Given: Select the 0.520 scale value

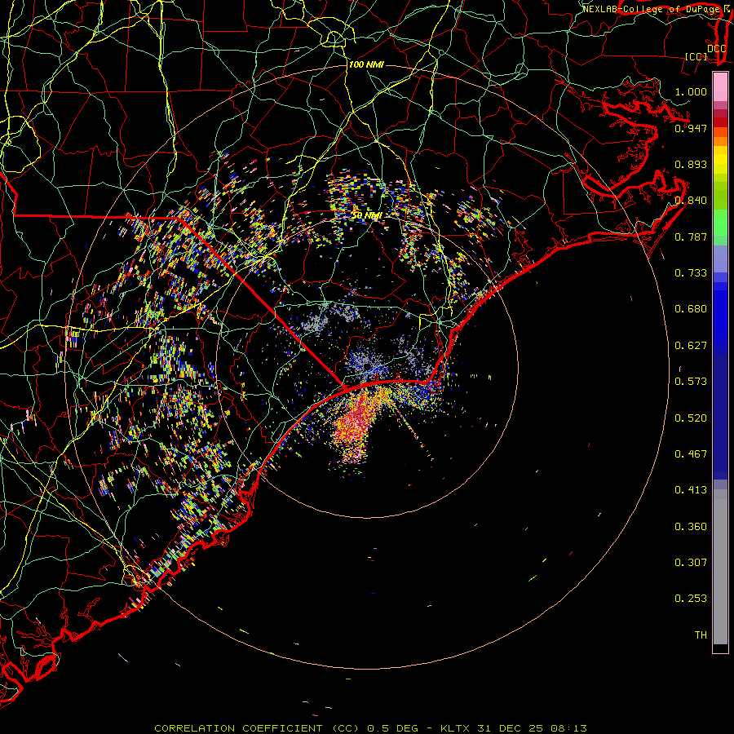Looking at the screenshot, I should 691,418.
